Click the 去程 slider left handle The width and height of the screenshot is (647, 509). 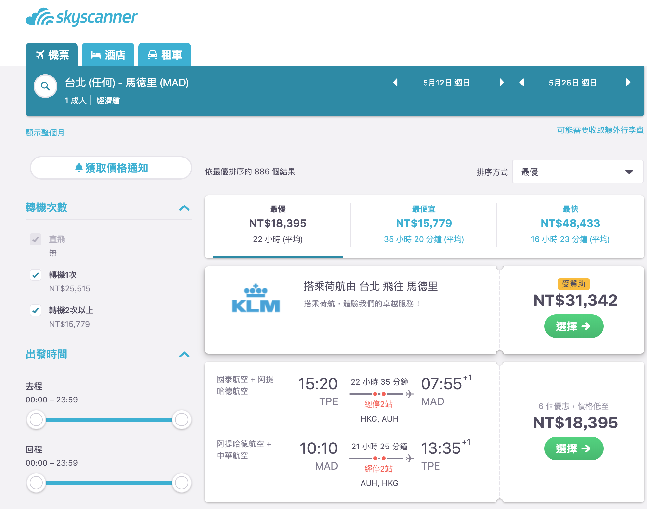(x=36, y=420)
